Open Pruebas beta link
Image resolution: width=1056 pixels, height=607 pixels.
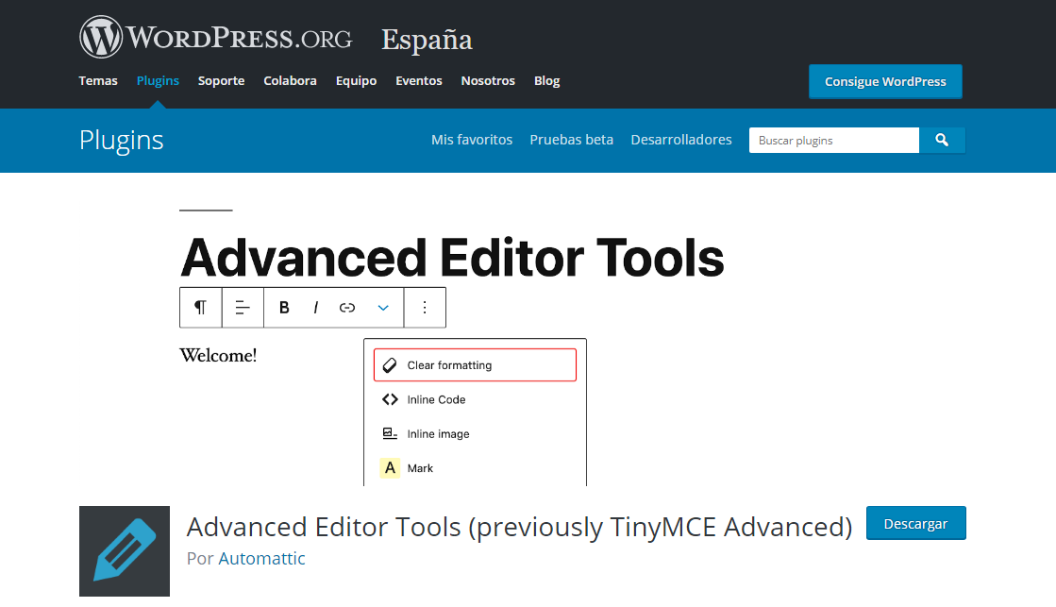[x=571, y=140]
